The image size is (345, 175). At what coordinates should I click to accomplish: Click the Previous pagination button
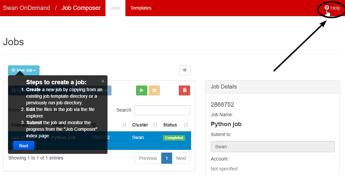pyautogui.click(x=148, y=158)
